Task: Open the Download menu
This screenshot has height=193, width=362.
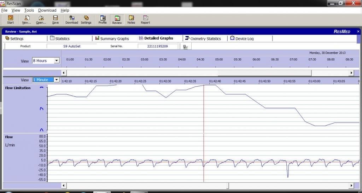Action: coord(47,10)
